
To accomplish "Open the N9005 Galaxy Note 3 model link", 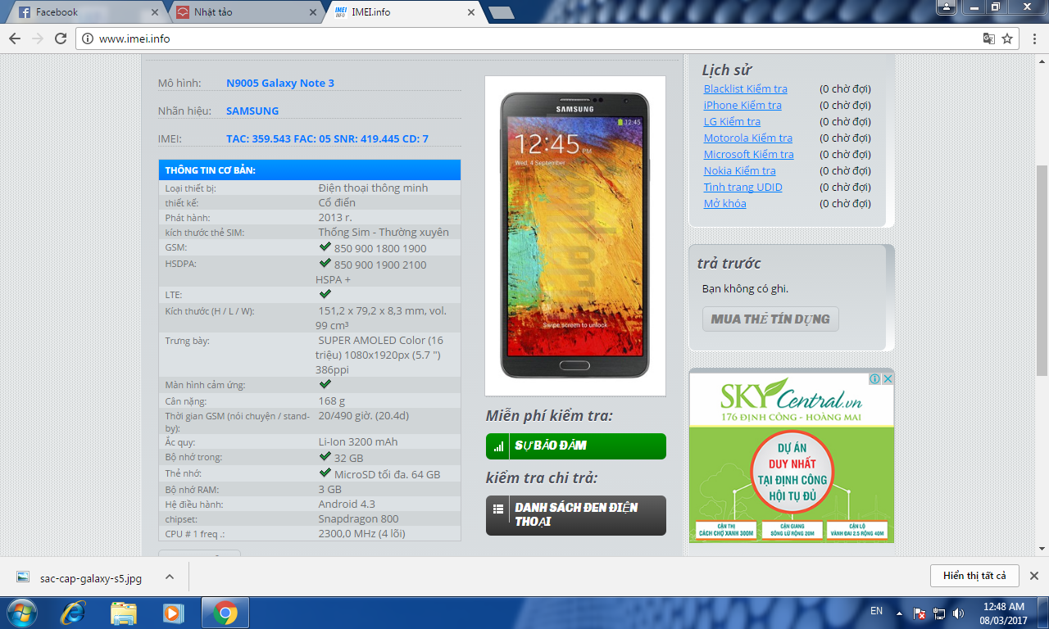I will point(280,83).
